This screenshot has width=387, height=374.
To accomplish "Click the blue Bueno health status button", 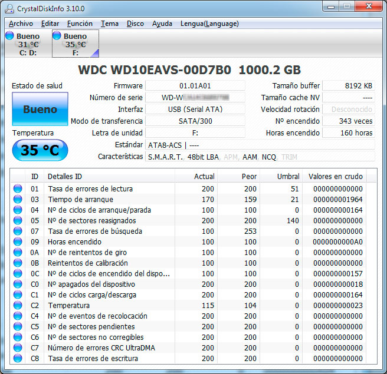I will point(40,109).
